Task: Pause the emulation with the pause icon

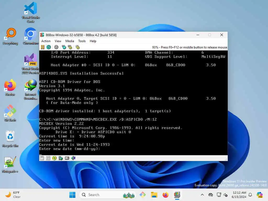Action: click(x=43, y=47)
